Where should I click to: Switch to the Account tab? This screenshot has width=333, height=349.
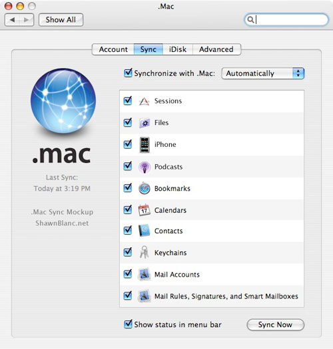(x=113, y=49)
